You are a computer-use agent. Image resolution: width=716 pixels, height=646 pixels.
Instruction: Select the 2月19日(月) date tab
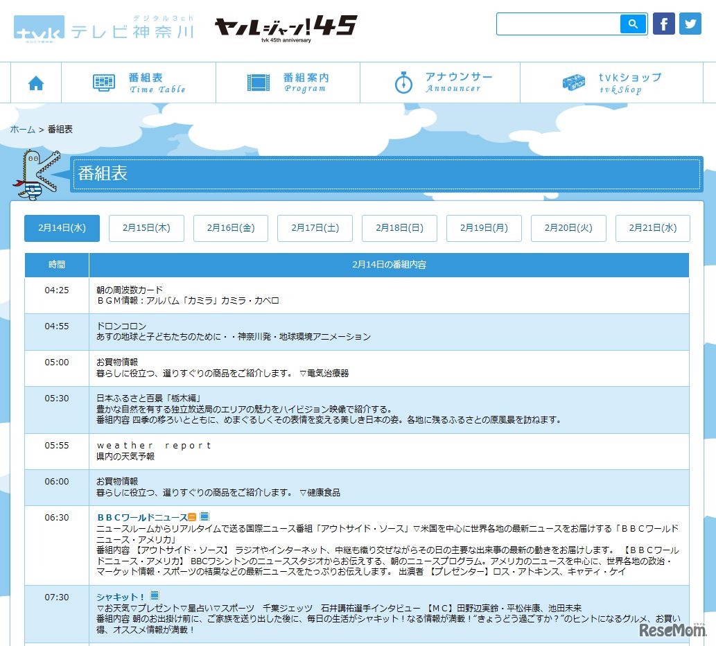pos(484,228)
